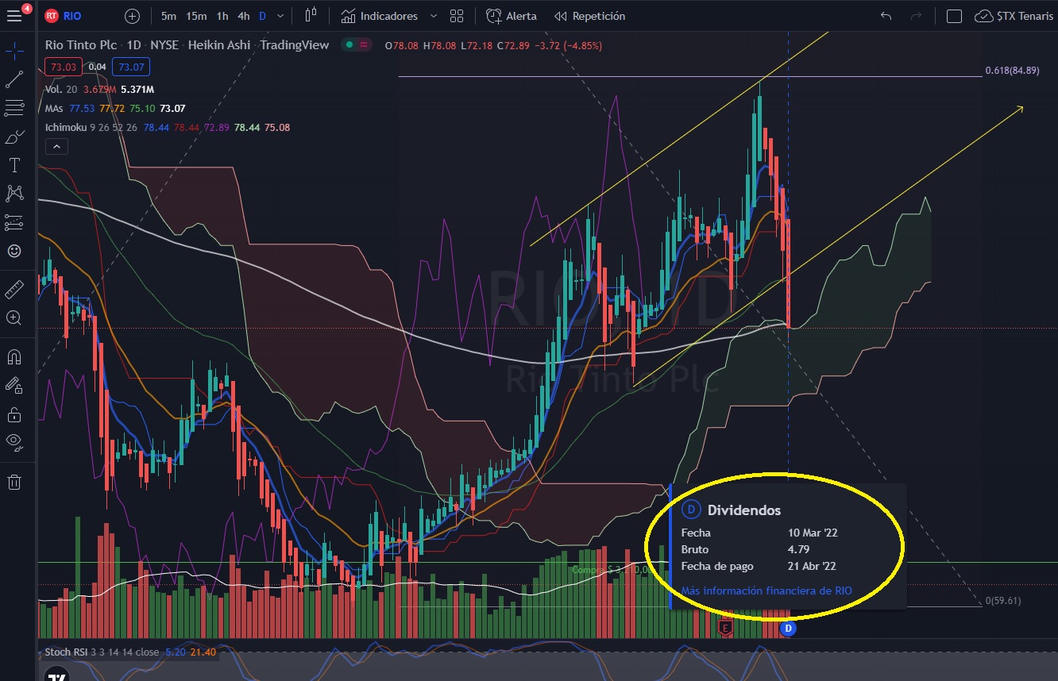Click the blue D dividend marker
The width and height of the screenshot is (1058, 681).
click(x=788, y=629)
